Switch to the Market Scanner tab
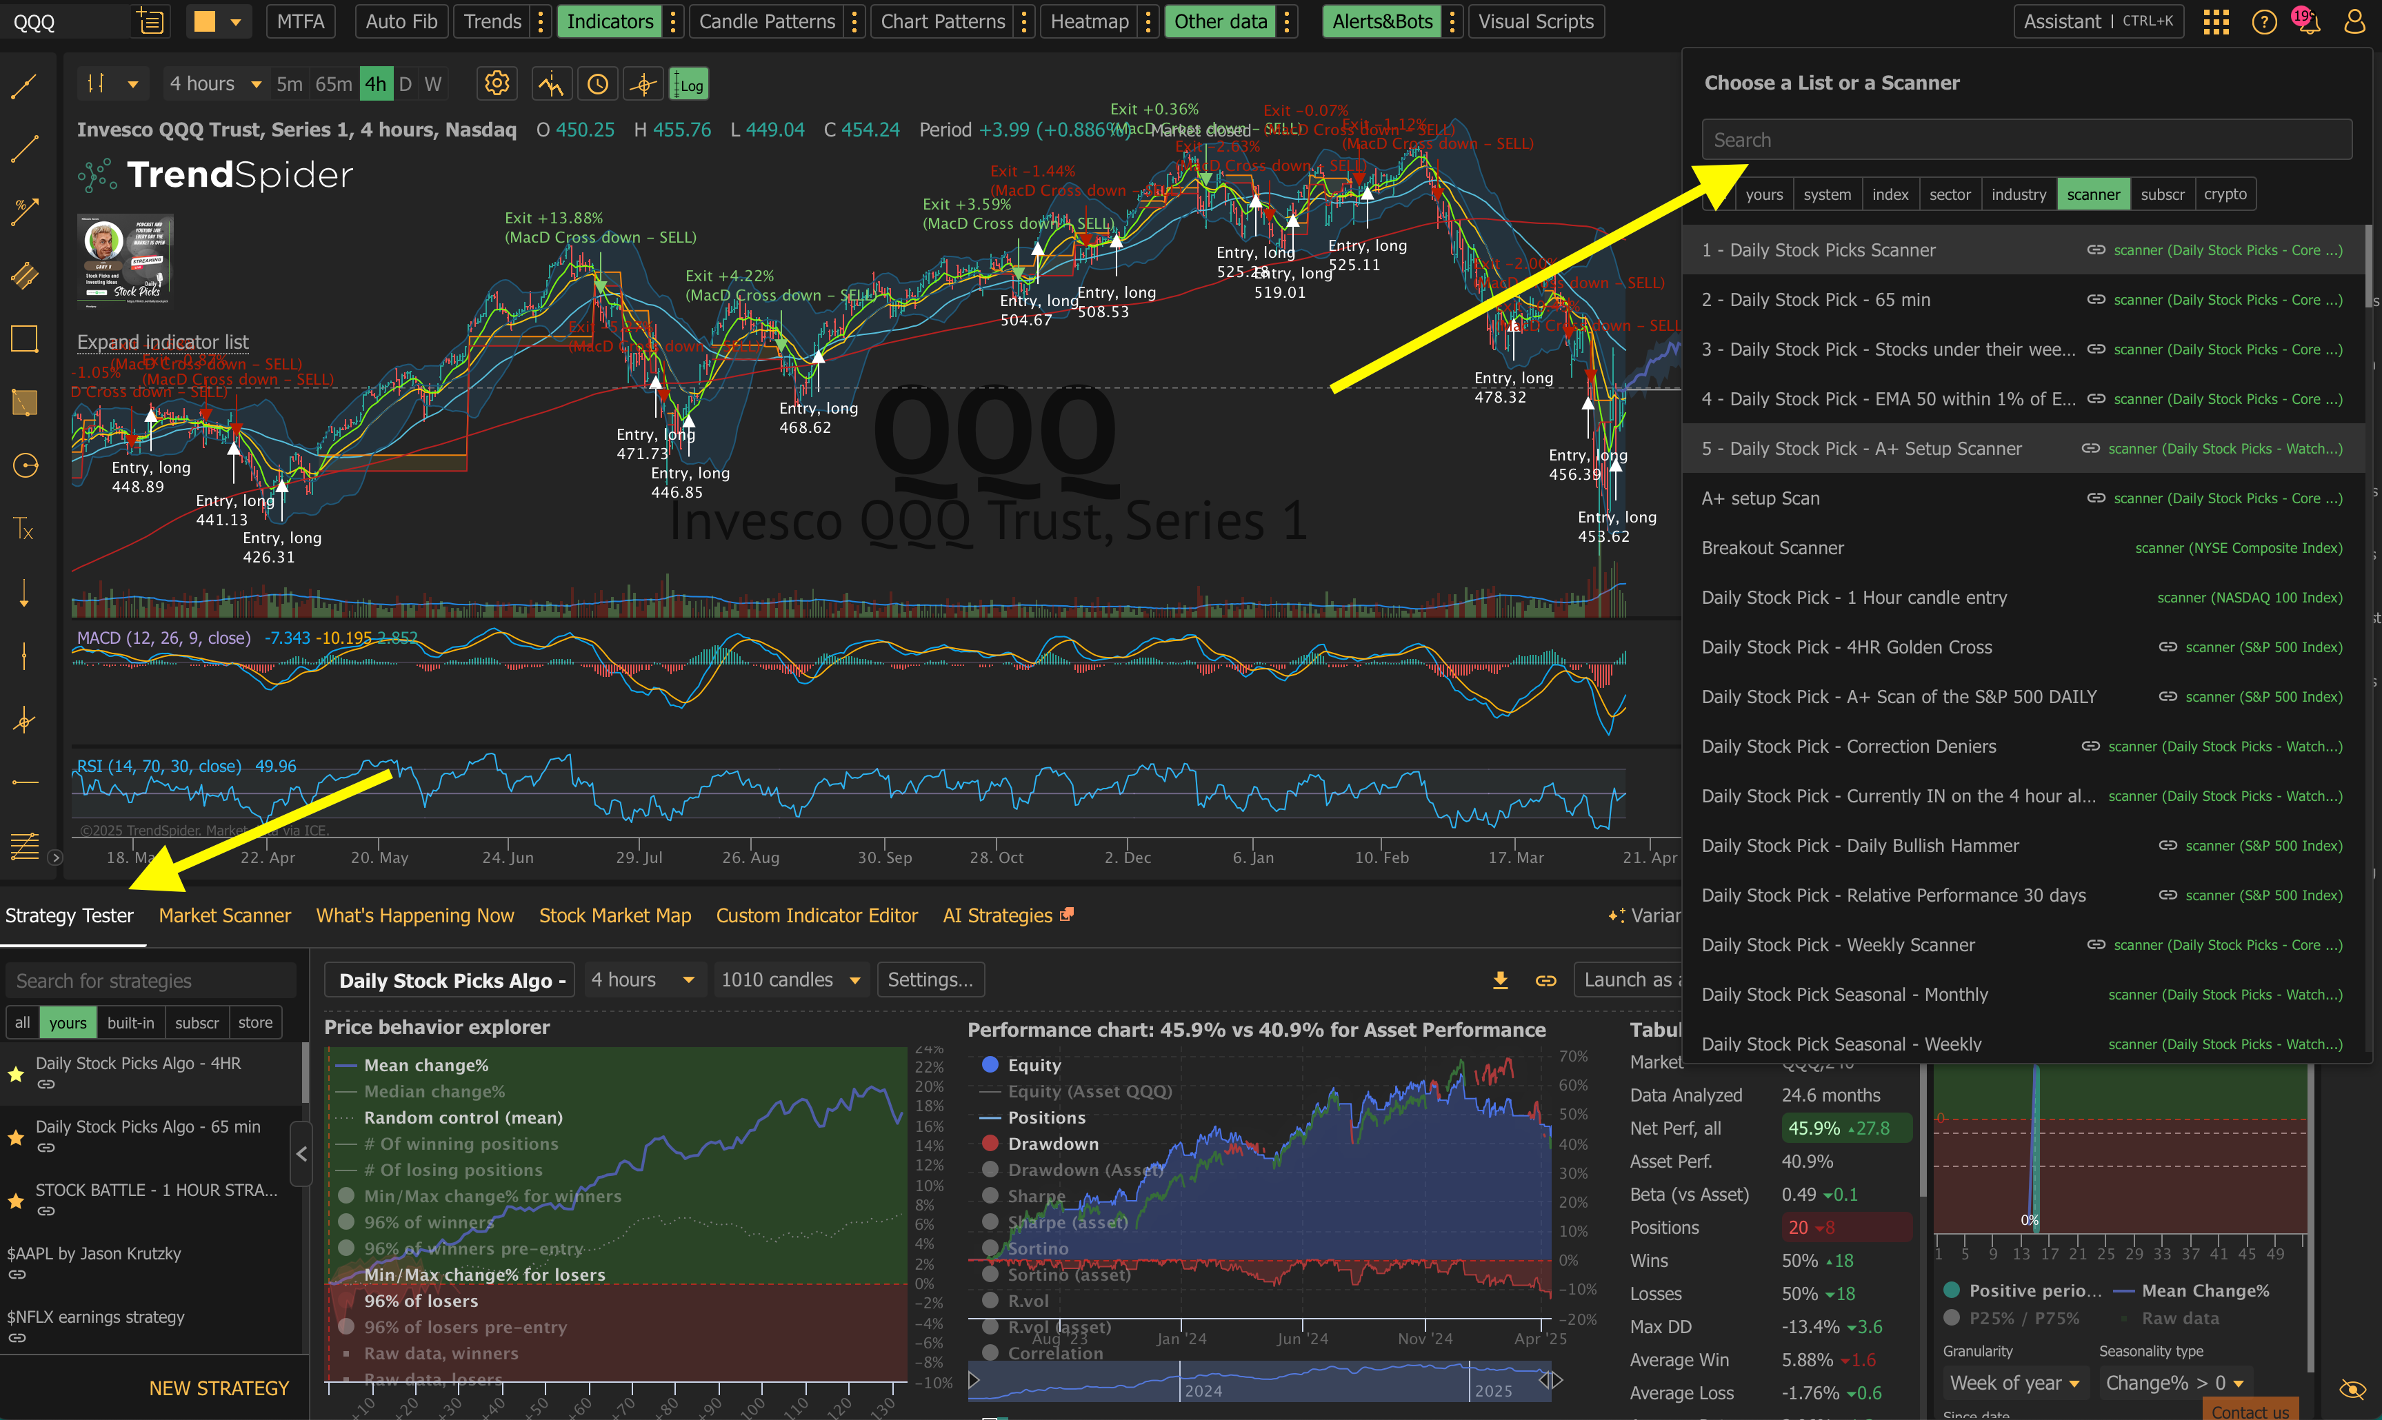The image size is (2382, 1420). click(225, 915)
